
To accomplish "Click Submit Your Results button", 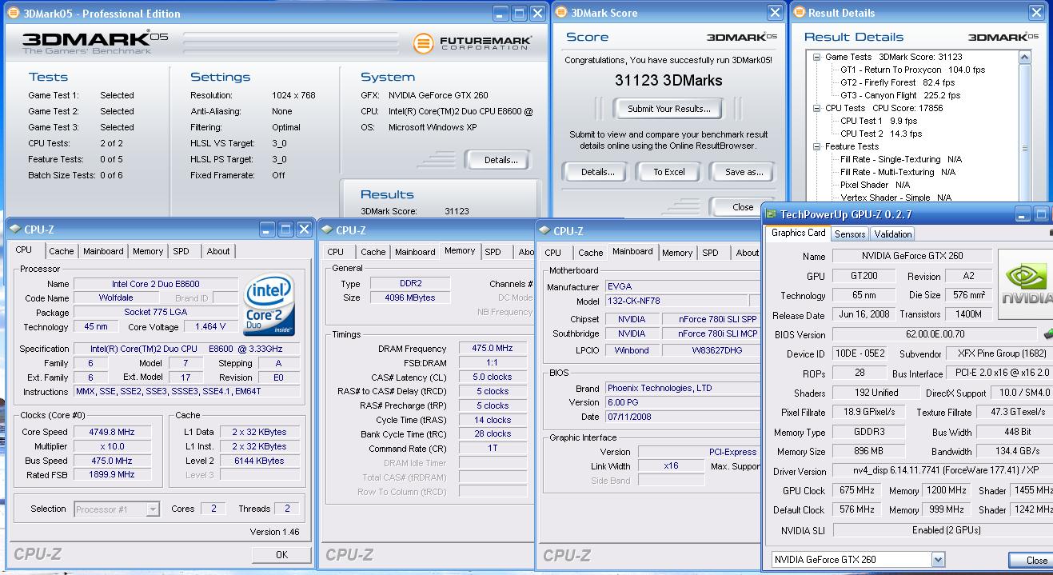I will (x=668, y=109).
